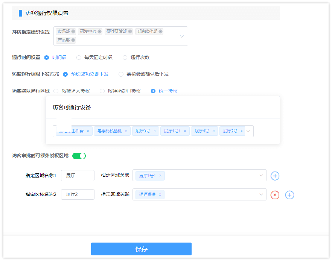Viewport: 332px width, 261px height.
Task: Expand the organization selection dropdown
Action: (182, 36)
